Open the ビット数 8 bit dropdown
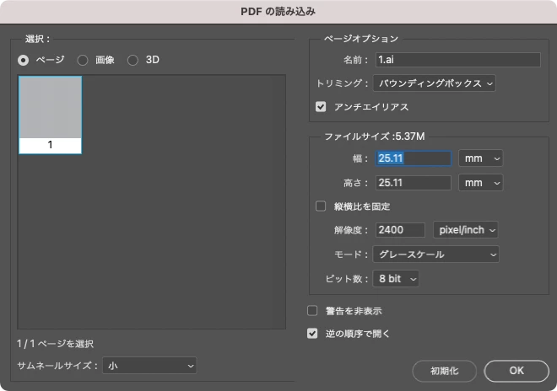Image resolution: width=557 pixels, height=391 pixels. point(396,279)
